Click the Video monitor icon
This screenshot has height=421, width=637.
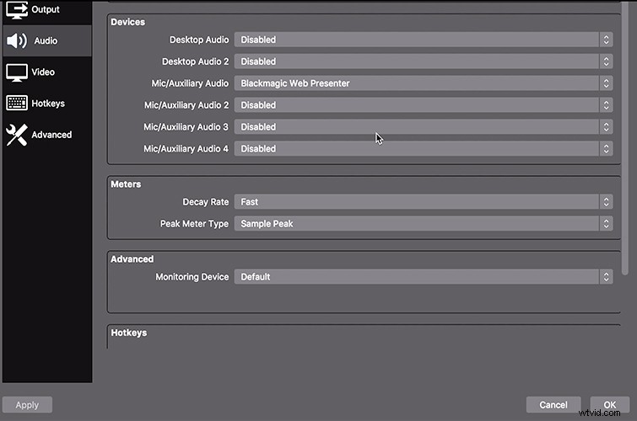pyautogui.click(x=17, y=72)
